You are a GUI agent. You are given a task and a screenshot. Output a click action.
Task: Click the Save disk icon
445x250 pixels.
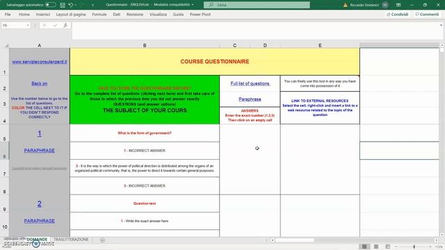click(x=63, y=5)
